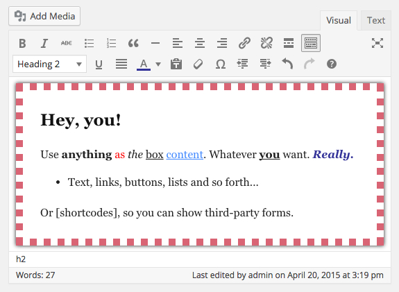The height and width of the screenshot is (292, 399).
Task: Expand the text color picker arrow
Action: [158, 64]
